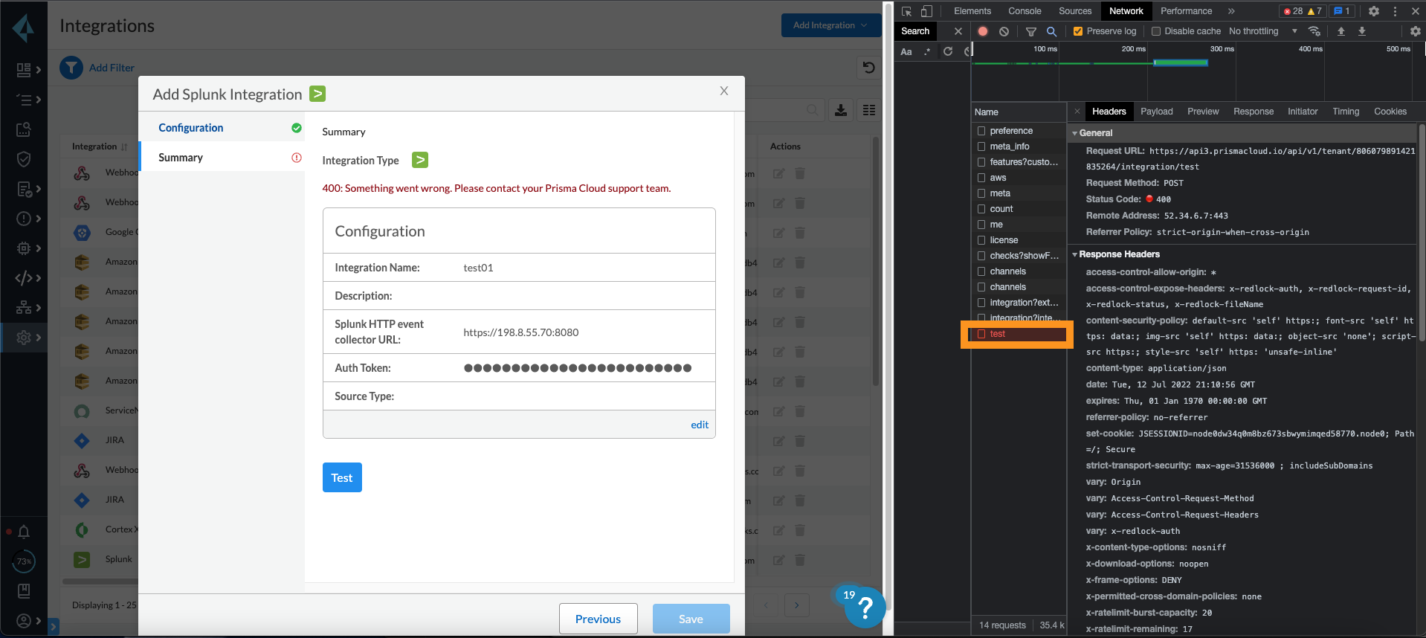Toggle DevTools device toolbar icon

[926, 11]
